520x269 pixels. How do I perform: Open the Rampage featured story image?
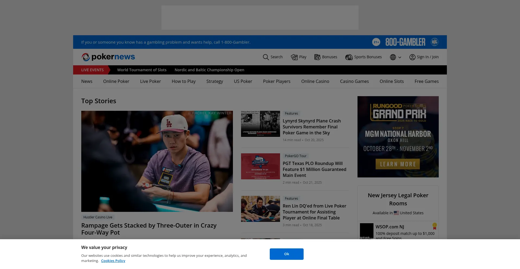coord(157,161)
